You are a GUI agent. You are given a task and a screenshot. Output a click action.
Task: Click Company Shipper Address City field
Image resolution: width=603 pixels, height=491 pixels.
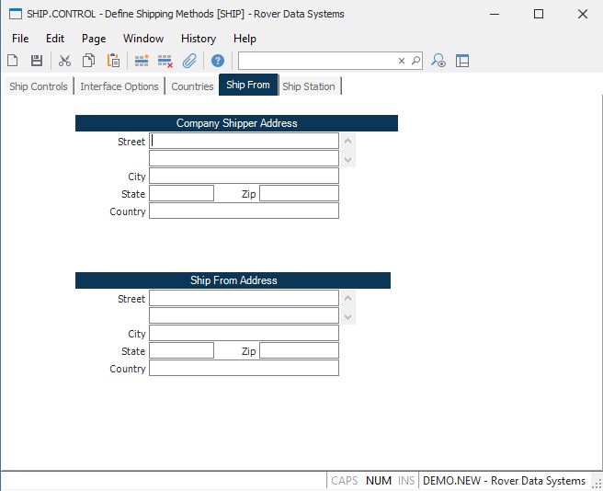coord(244,177)
